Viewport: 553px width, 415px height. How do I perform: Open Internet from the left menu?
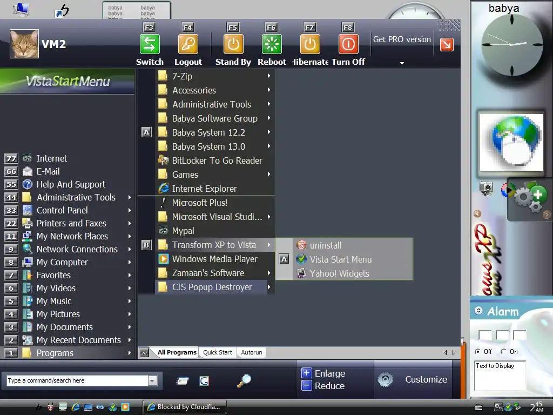(51, 158)
